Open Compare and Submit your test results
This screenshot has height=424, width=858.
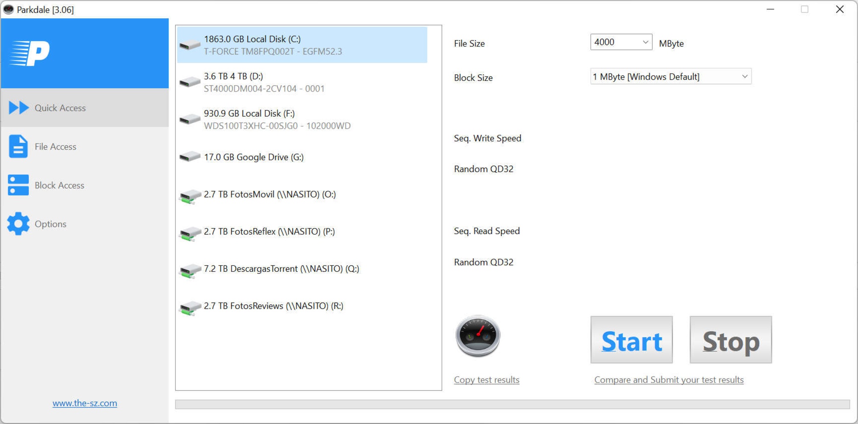tap(669, 379)
